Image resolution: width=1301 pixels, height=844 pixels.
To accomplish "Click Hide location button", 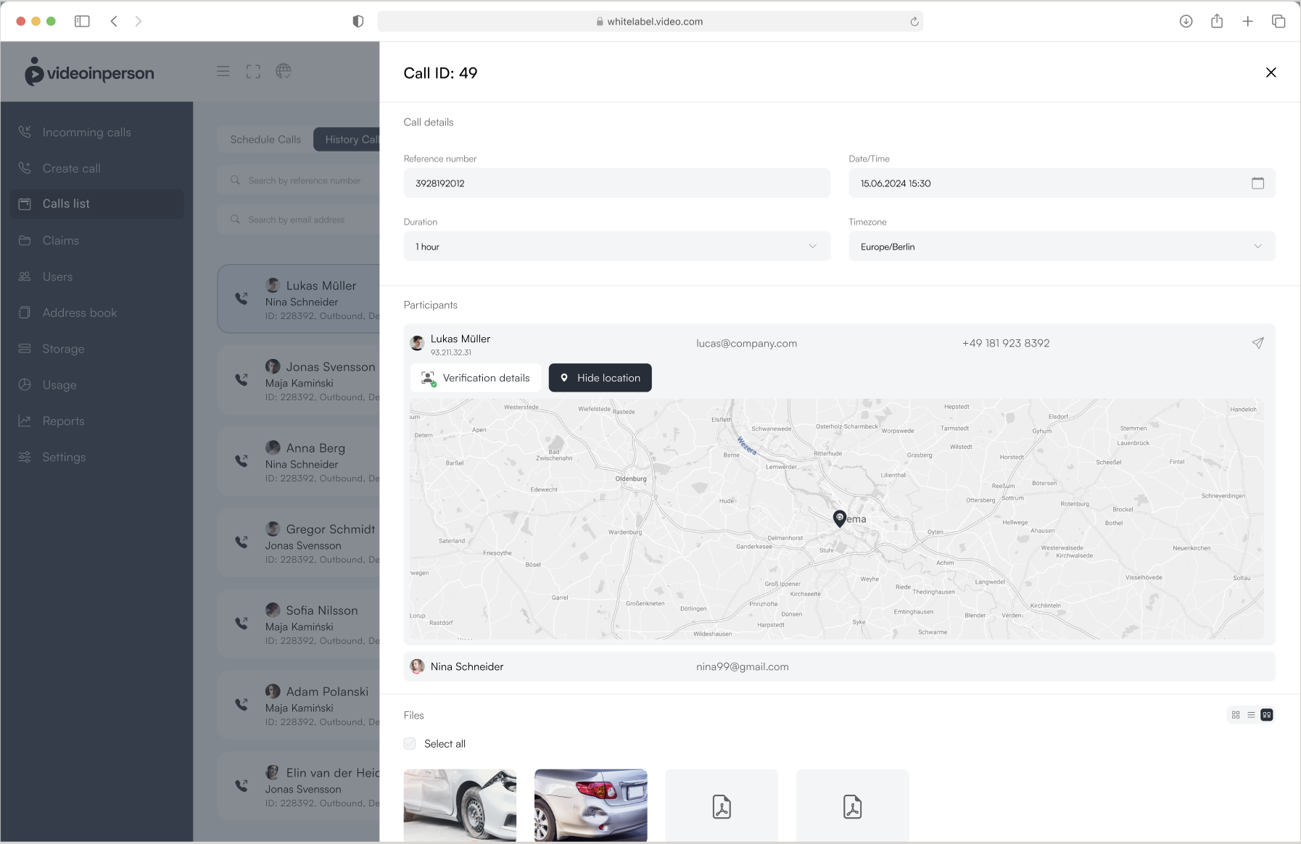I will [x=600, y=378].
